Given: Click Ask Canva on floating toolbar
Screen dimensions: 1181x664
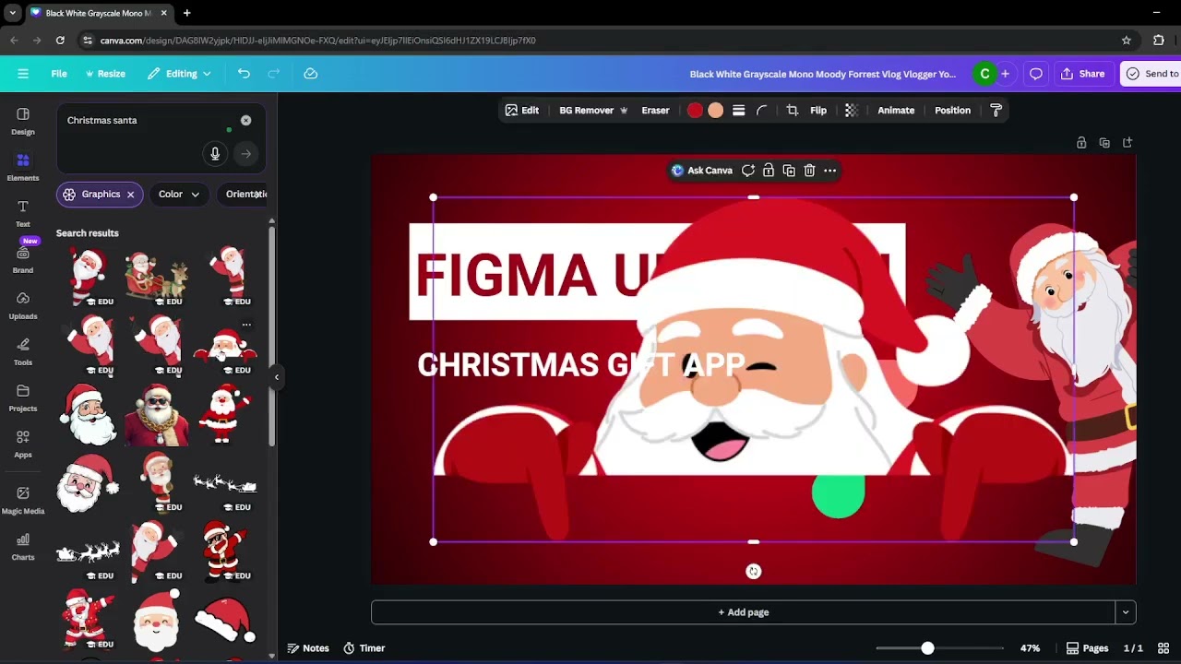Looking at the screenshot, I should [x=702, y=171].
